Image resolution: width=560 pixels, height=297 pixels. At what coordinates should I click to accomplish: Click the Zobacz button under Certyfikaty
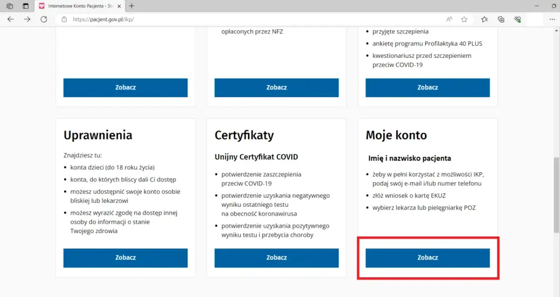[x=276, y=258]
